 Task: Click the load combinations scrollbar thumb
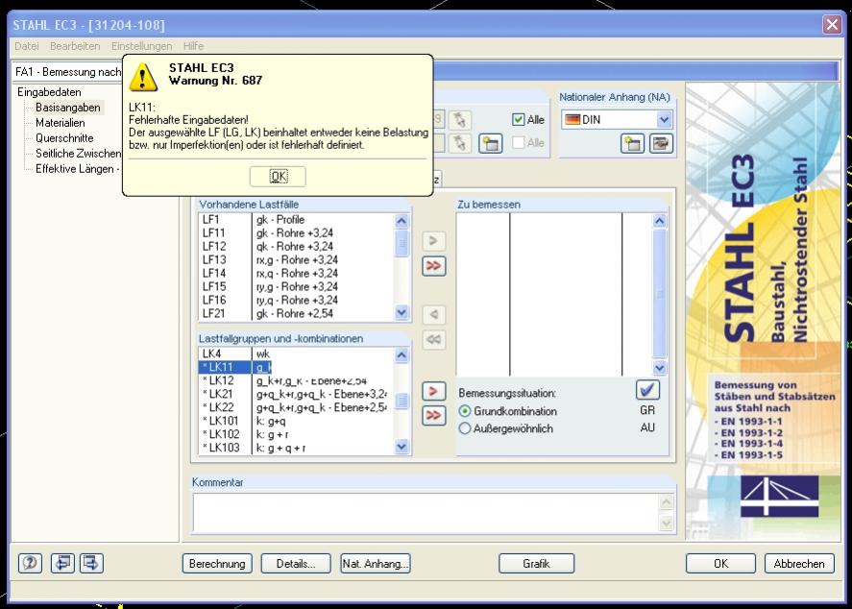point(402,401)
